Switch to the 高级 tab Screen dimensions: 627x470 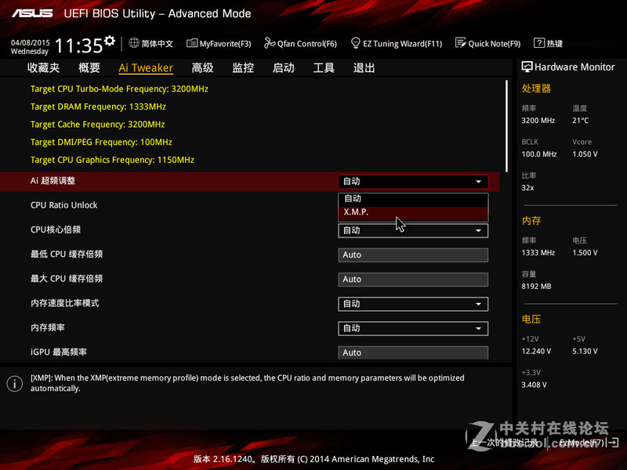pos(202,67)
